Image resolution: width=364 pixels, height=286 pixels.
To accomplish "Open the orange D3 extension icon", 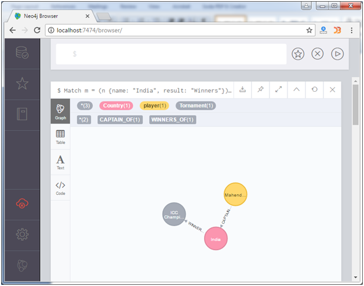I will pos(337,30).
